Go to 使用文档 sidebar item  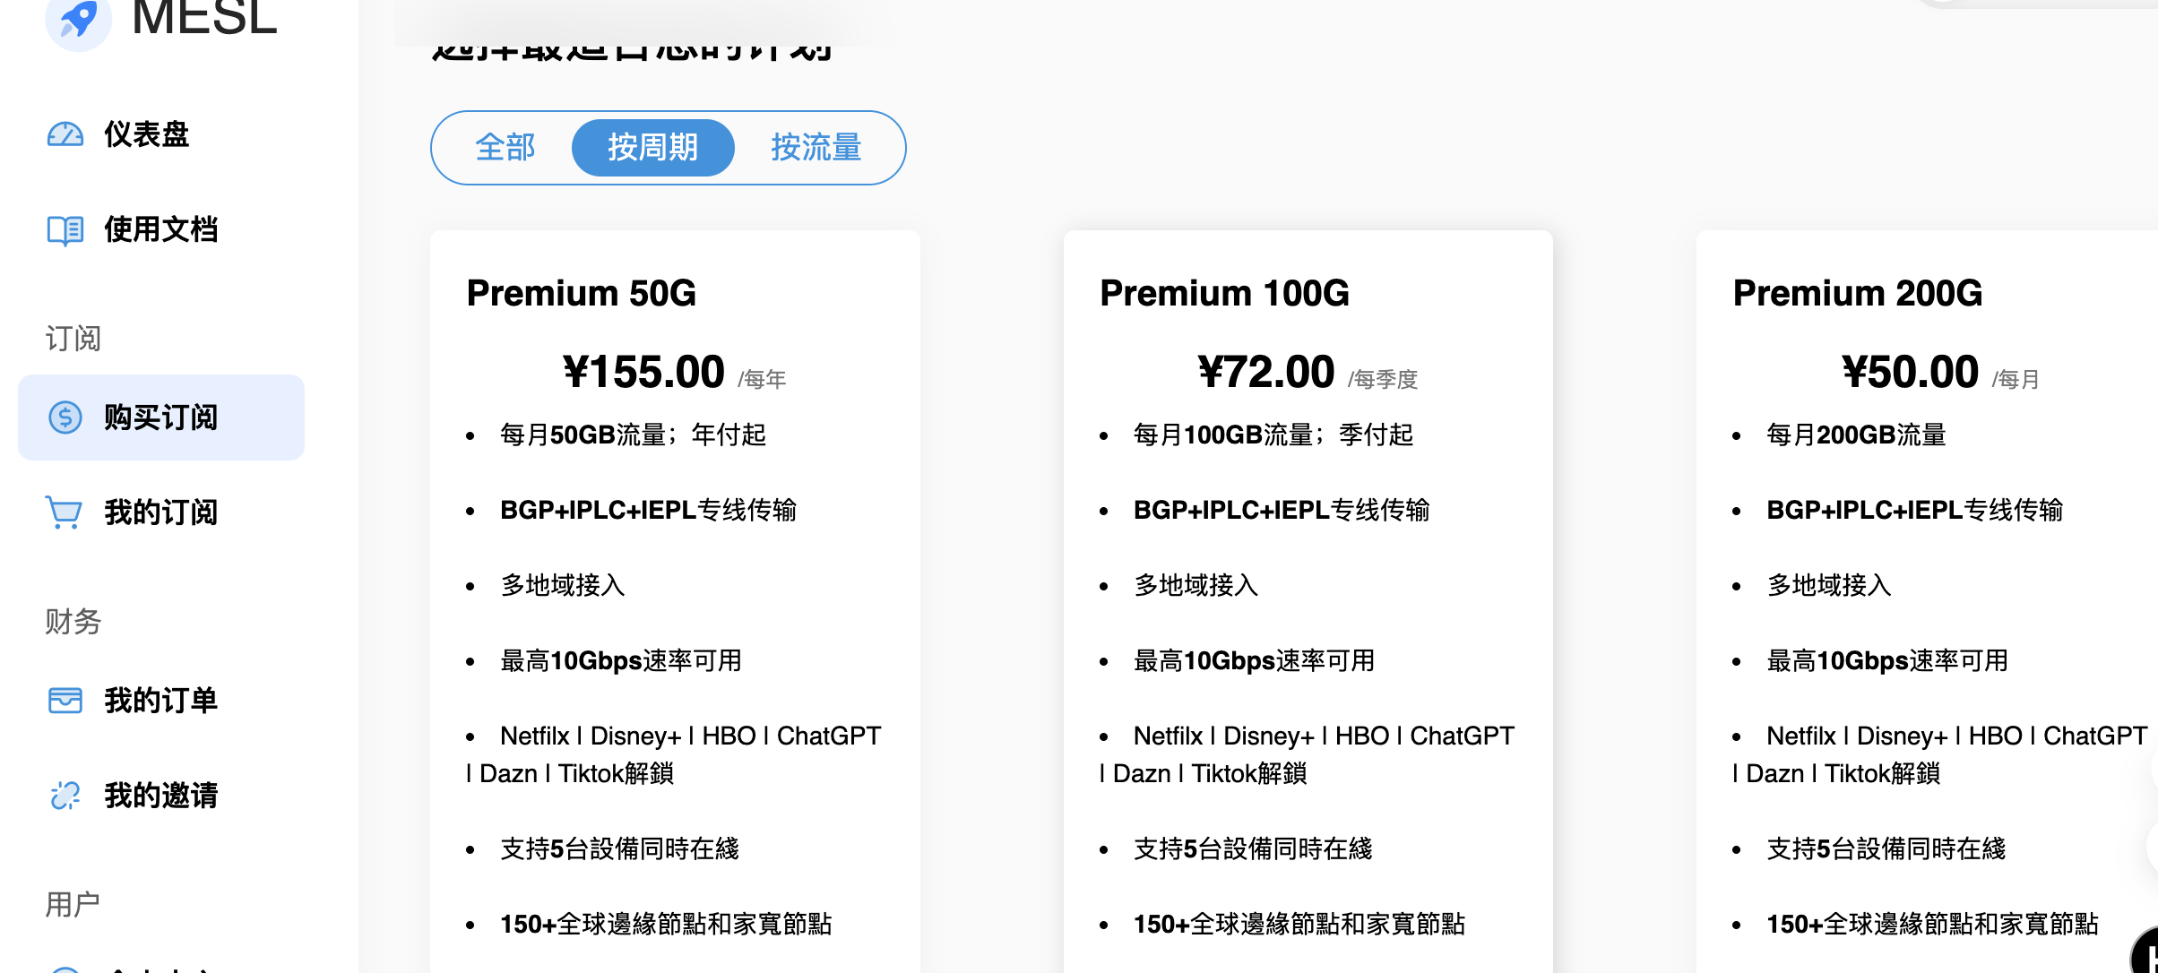coord(161,229)
